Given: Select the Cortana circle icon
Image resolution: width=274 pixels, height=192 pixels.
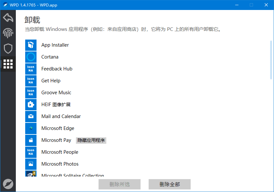Looking at the screenshot, I should click(31, 57).
